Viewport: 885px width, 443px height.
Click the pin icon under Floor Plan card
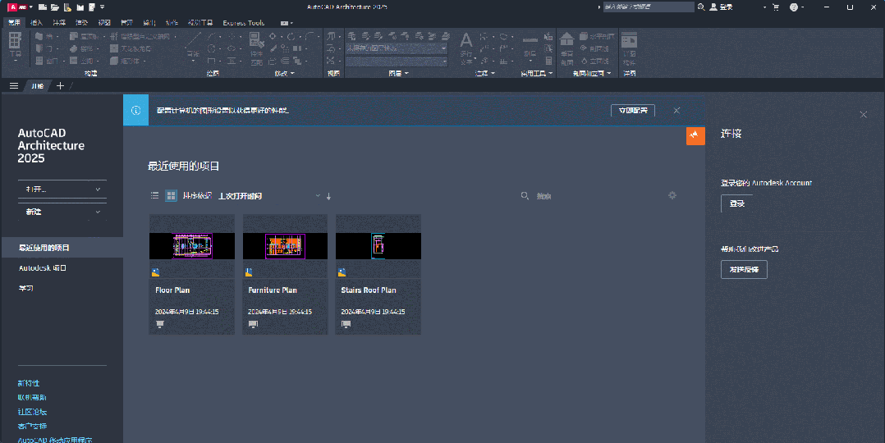coord(160,324)
